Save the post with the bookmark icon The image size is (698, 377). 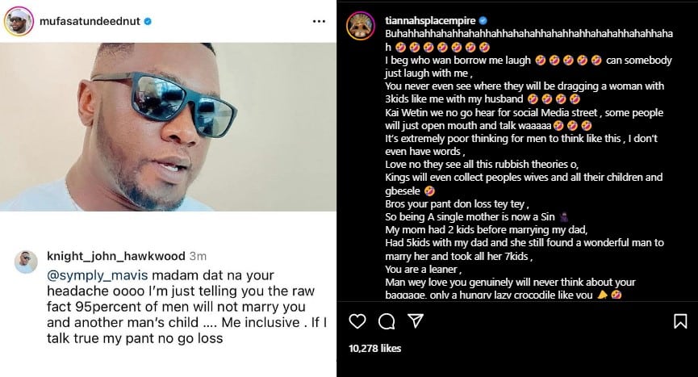click(x=679, y=322)
